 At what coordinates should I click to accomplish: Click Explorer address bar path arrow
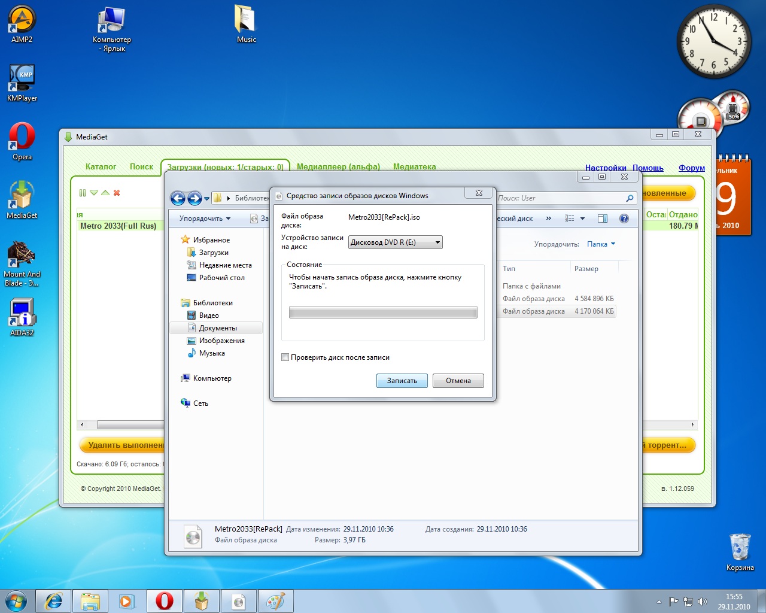(x=228, y=198)
